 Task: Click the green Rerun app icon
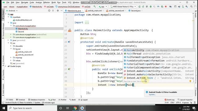click(x=139, y=6)
